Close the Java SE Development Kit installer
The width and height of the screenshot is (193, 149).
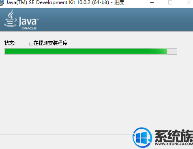(x=189, y=2)
